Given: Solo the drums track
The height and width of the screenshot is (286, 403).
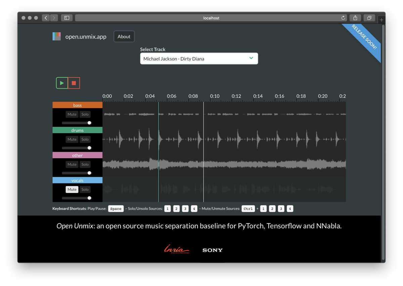Looking at the screenshot, I should pyautogui.click(x=85, y=139).
